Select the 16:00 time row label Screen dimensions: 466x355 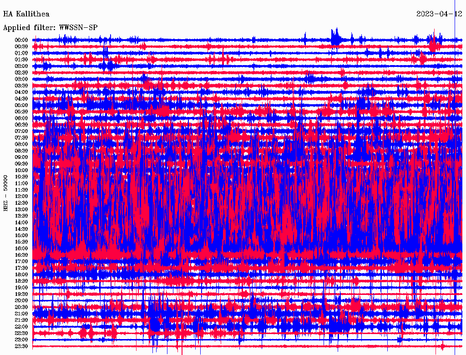[21, 248]
